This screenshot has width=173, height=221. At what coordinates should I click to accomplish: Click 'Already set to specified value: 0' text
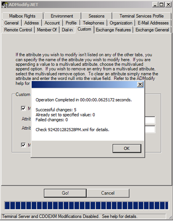click(65, 115)
